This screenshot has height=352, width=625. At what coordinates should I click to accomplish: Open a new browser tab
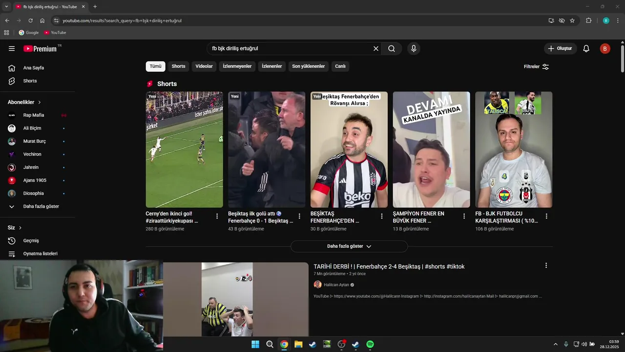(95, 7)
